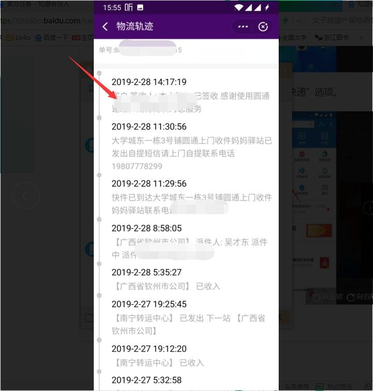Screen dimensions: 373x391
Task: Select the 2019-2-28 5:35:27 timestamp
Action: [147, 272]
